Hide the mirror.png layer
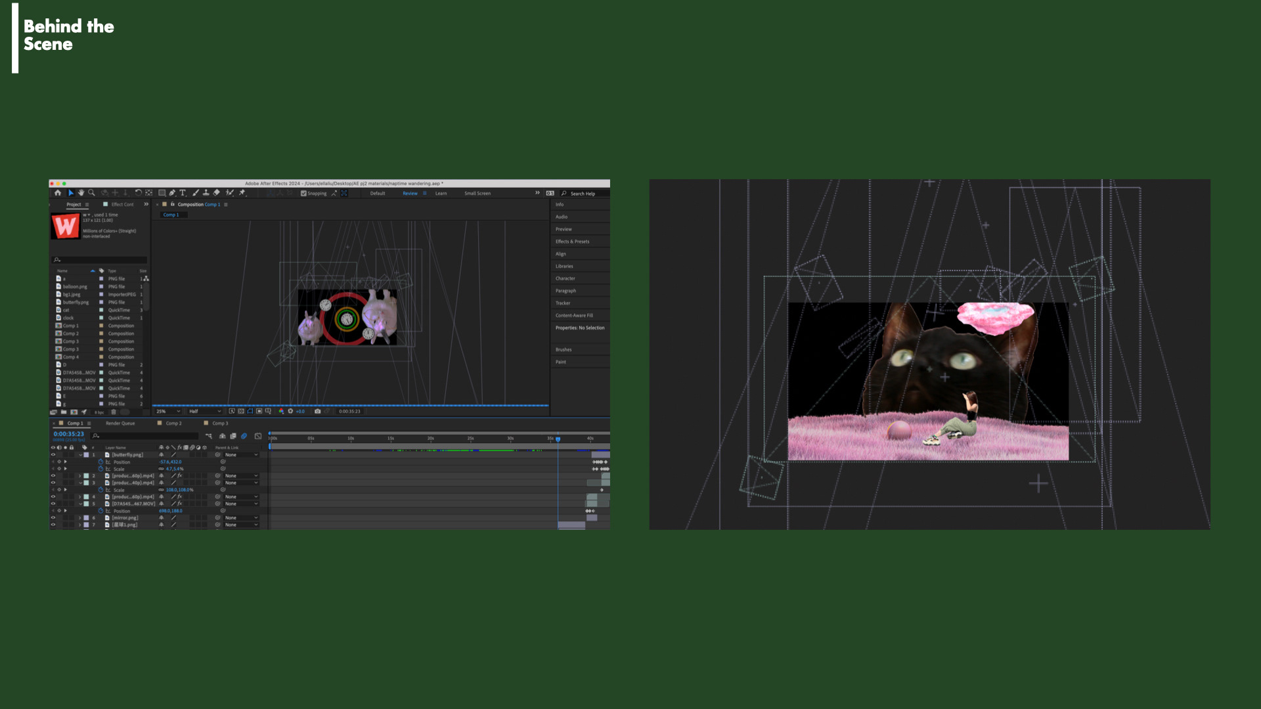This screenshot has width=1261, height=709. [53, 518]
